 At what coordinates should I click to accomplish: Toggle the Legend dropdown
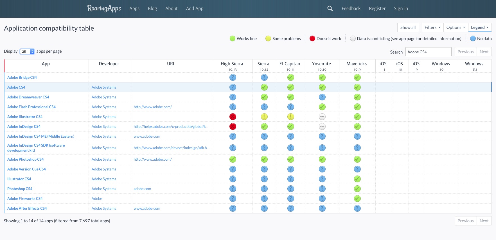479,27
